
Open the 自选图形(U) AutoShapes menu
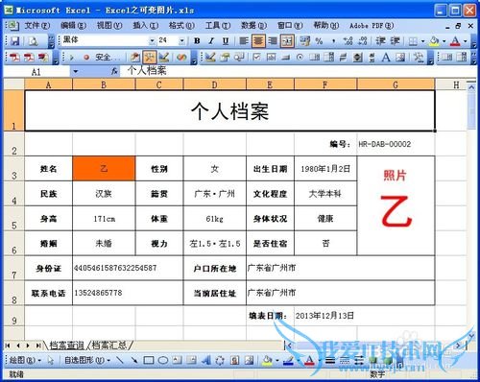[87, 361]
